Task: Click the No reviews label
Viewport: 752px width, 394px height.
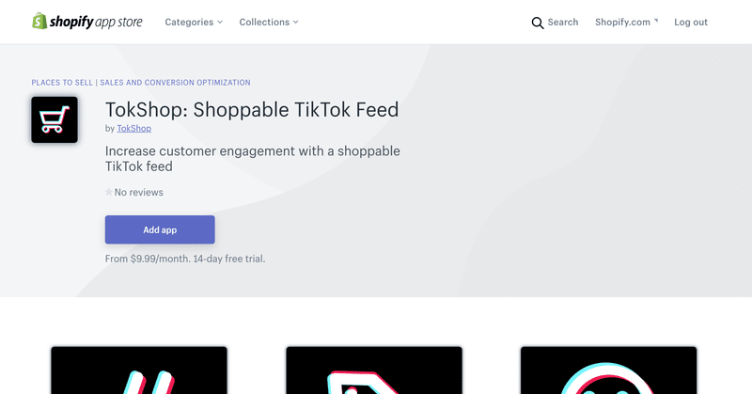Action: pyautogui.click(x=138, y=192)
